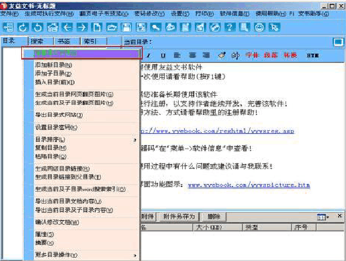Click the red 转换 button

click(290, 55)
